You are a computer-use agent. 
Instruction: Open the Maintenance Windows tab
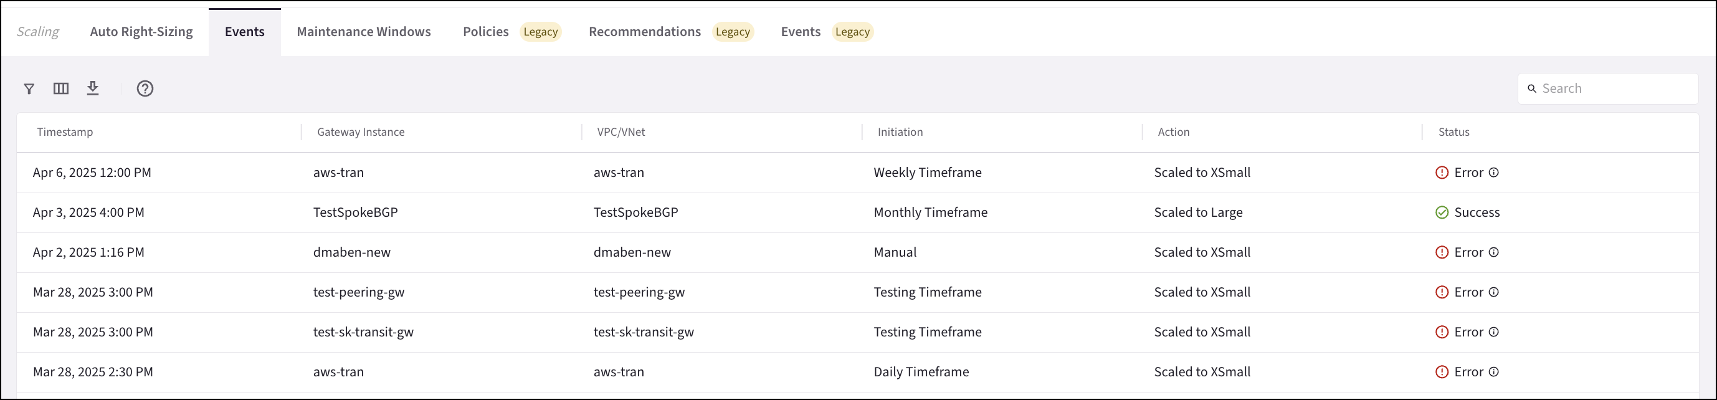click(363, 32)
